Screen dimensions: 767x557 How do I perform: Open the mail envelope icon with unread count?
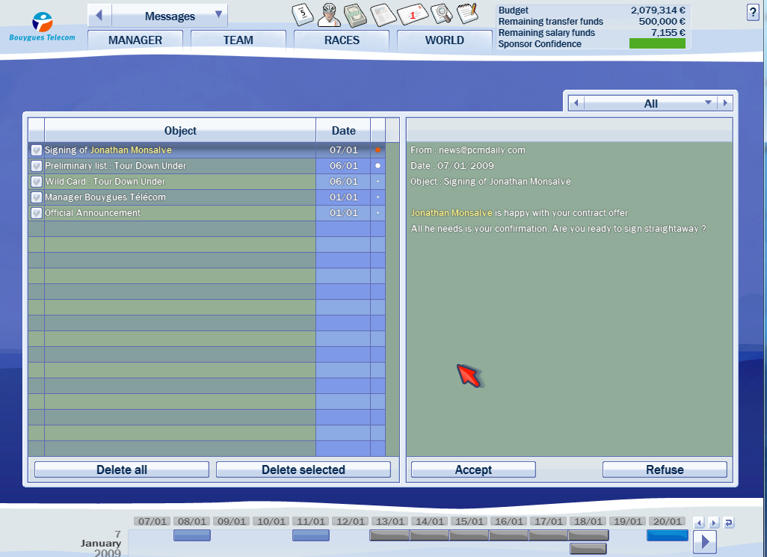(412, 14)
